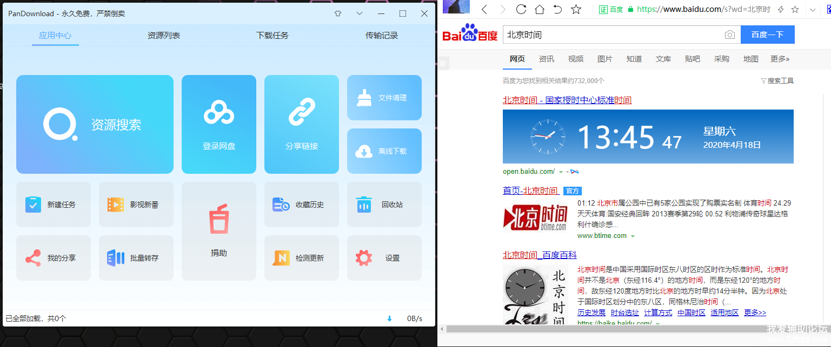This screenshot has width=831, height=347.
Task: Click the bow icon after open.baidu.com
Action: [574, 172]
